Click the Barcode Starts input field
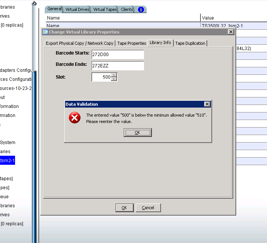The image size is (267, 243). (x=117, y=55)
